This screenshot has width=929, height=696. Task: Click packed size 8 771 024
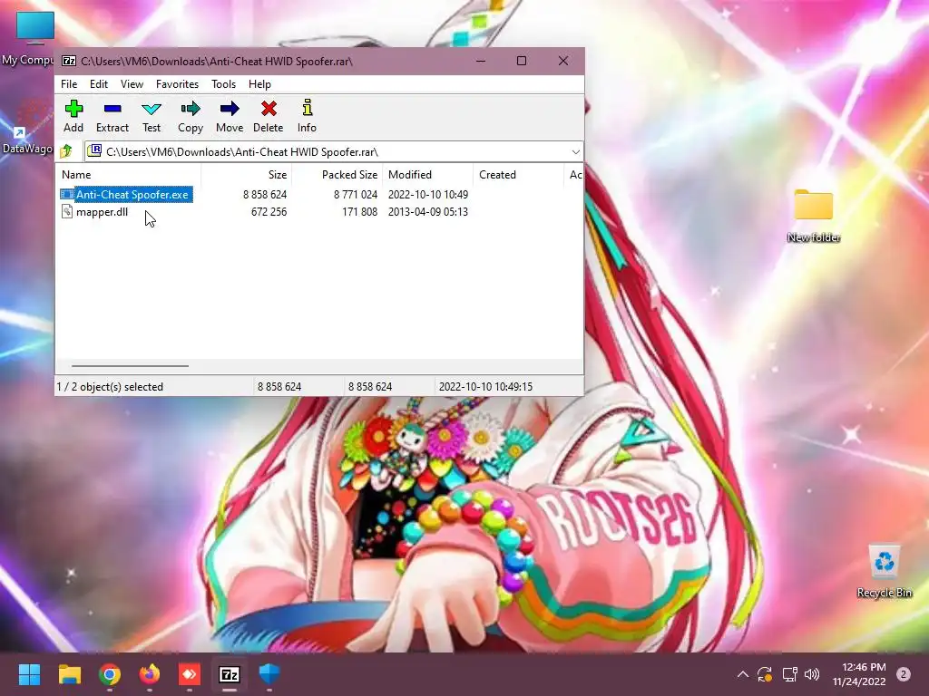pos(356,194)
